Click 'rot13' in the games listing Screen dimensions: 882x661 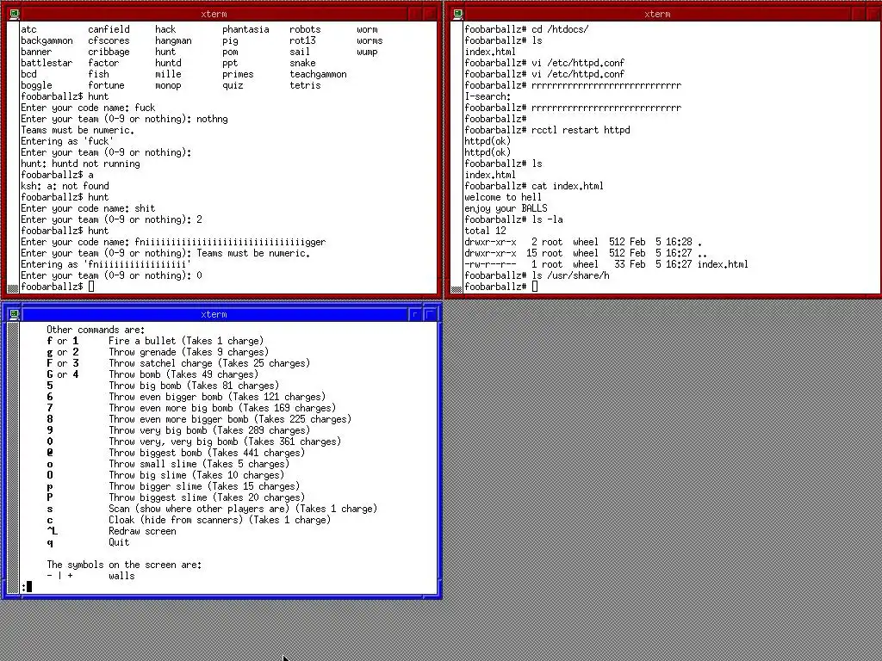[302, 40]
